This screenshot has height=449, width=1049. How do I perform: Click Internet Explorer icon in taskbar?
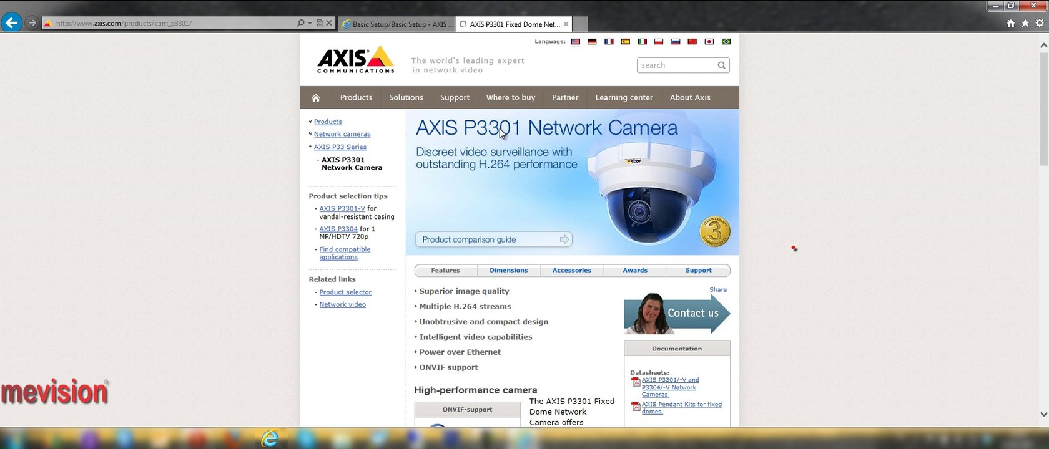pos(270,438)
